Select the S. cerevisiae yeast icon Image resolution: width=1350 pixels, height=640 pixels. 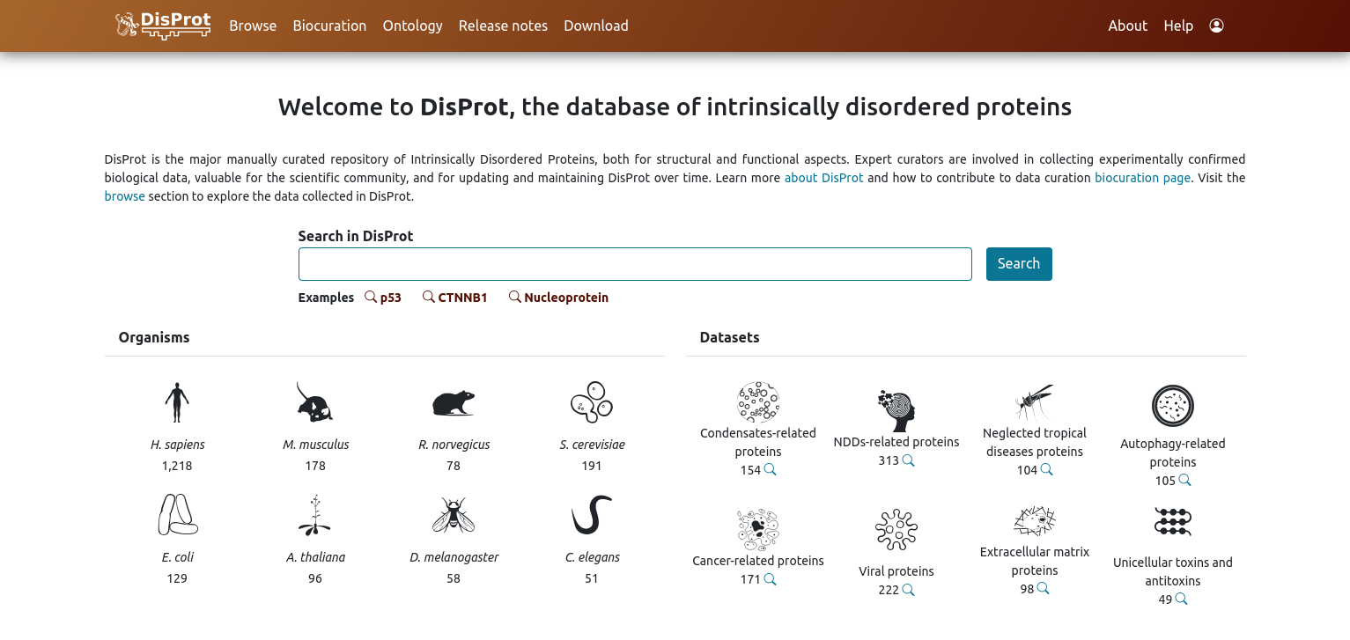592,403
